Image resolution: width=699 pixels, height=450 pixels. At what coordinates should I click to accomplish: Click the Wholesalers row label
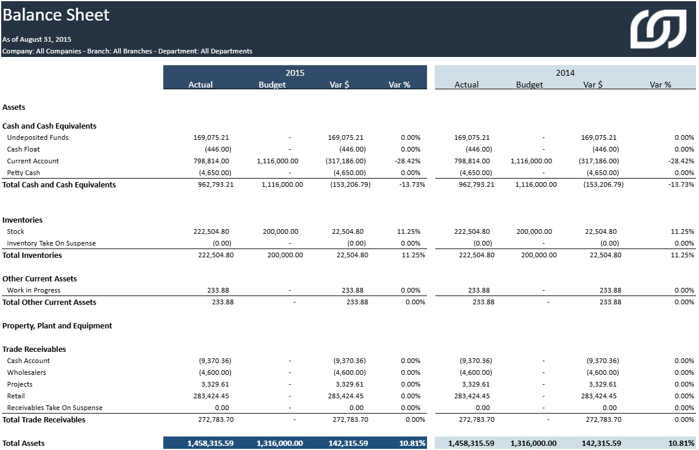[26, 372]
